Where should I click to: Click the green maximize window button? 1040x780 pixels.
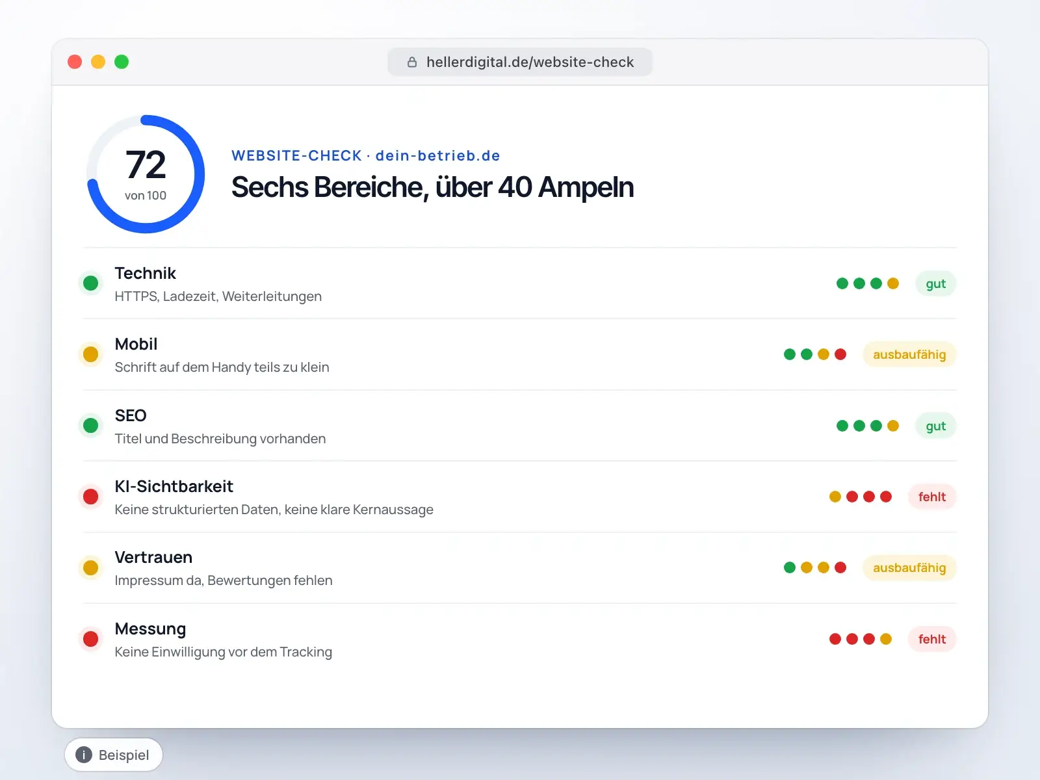pos(122,62)
